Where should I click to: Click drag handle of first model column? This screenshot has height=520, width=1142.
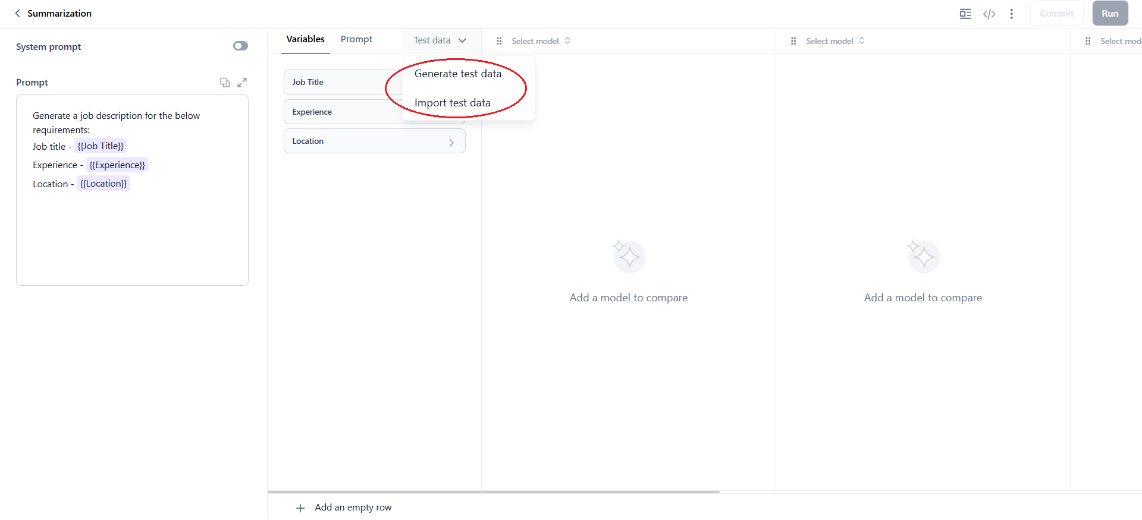499,41
